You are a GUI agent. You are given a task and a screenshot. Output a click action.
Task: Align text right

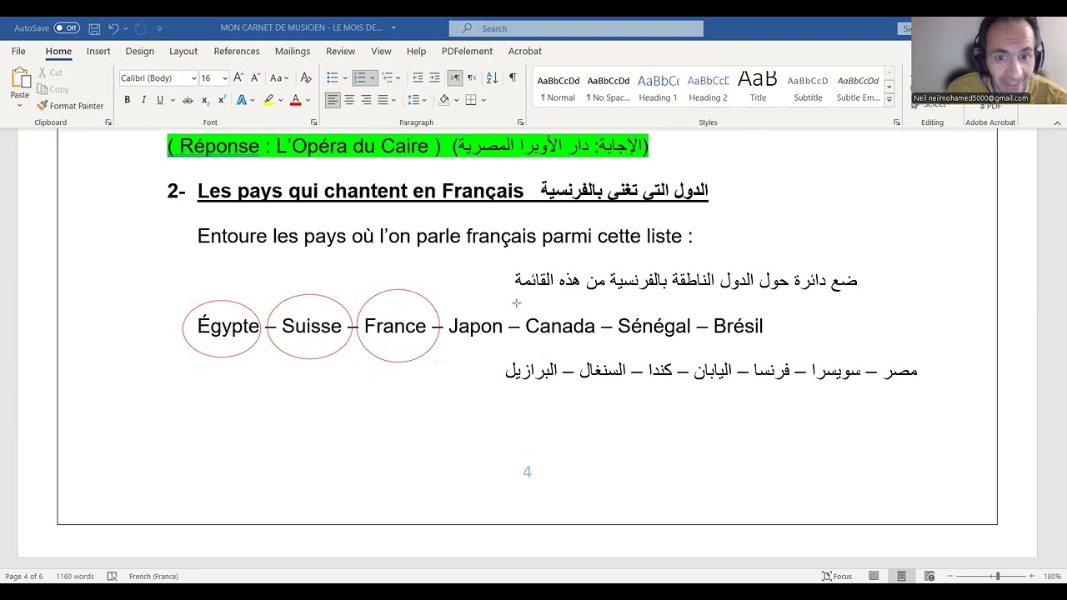pyautogui.click(x=366, y=100)
